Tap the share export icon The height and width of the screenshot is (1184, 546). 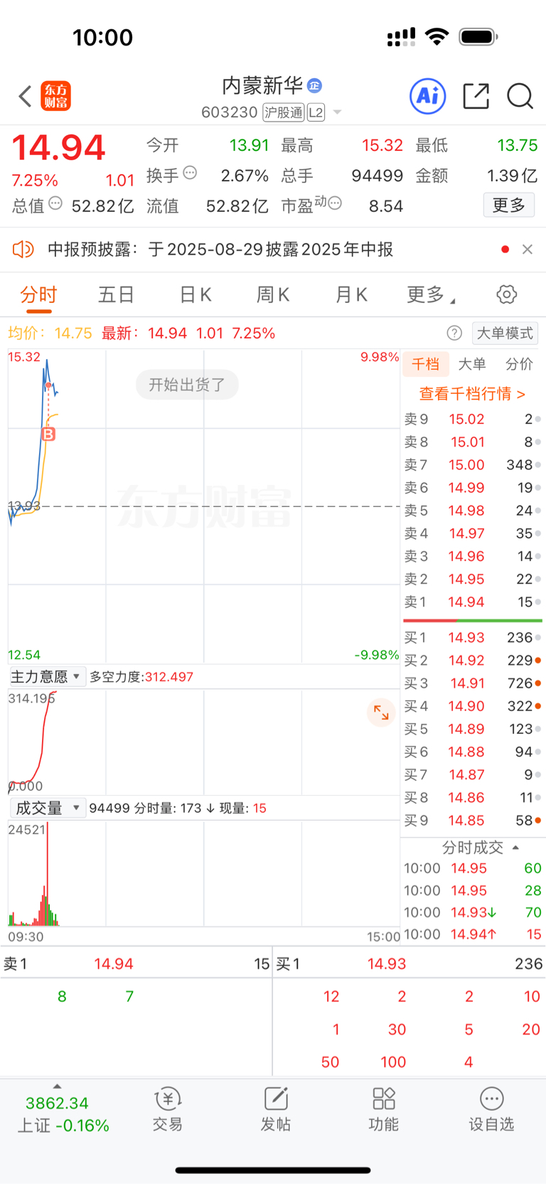coord(476,96)
